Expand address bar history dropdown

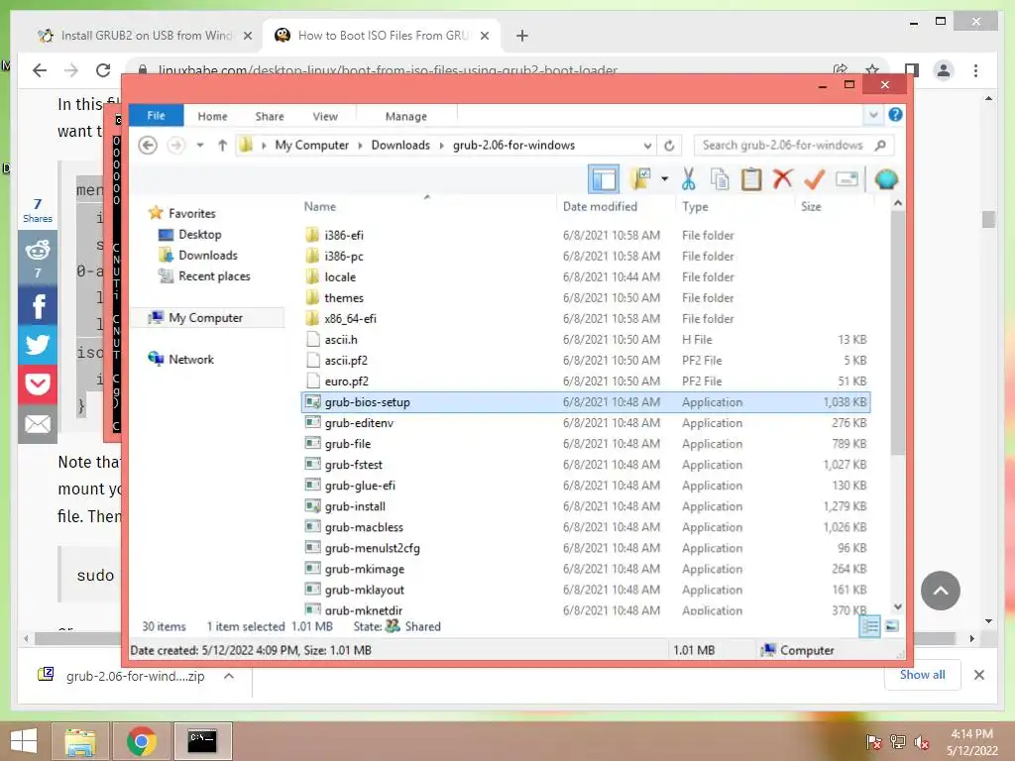pos(647,145)
